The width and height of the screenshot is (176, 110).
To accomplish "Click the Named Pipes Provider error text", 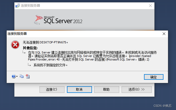I will coord(93,56).
